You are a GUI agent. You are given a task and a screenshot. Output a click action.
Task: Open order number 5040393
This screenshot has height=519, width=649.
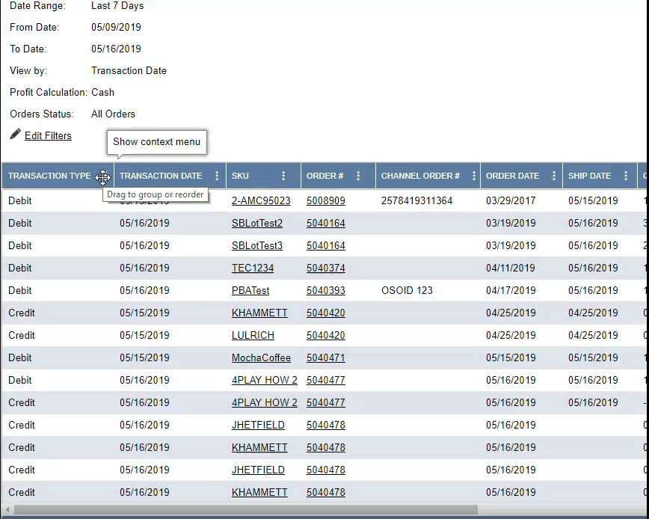pyautogui.click(x=325, y=291)
